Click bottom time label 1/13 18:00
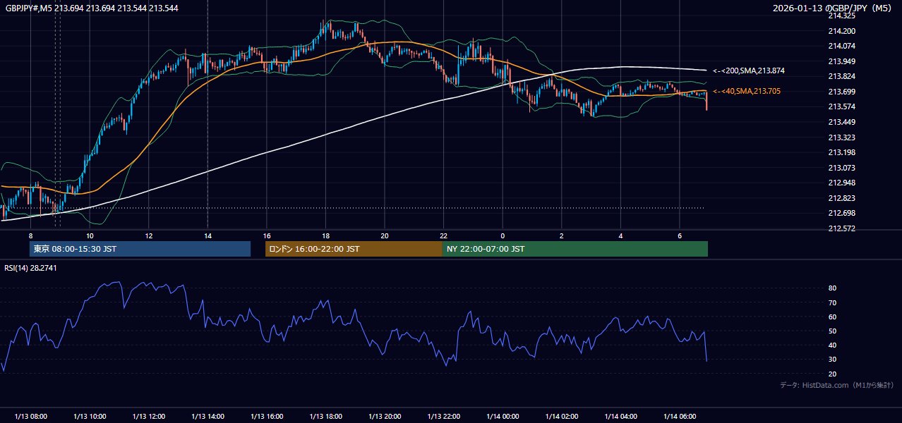Screen dimensions: 902x423 [x=325, y=417]
